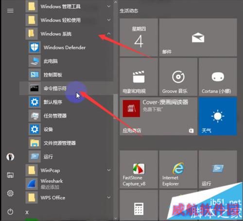Select the 文件资源管理器 label
Viewport: 243px width, 221px height.
(60, 143)
